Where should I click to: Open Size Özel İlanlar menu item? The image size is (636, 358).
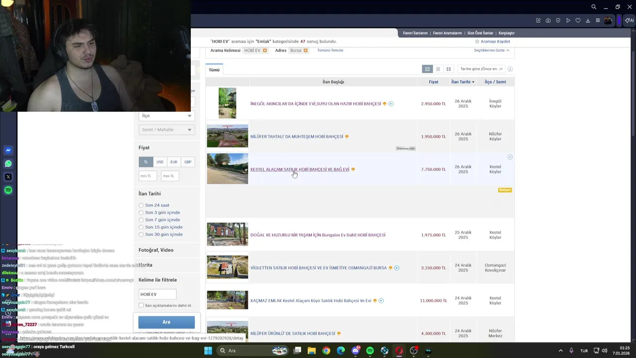click(480, 33)
